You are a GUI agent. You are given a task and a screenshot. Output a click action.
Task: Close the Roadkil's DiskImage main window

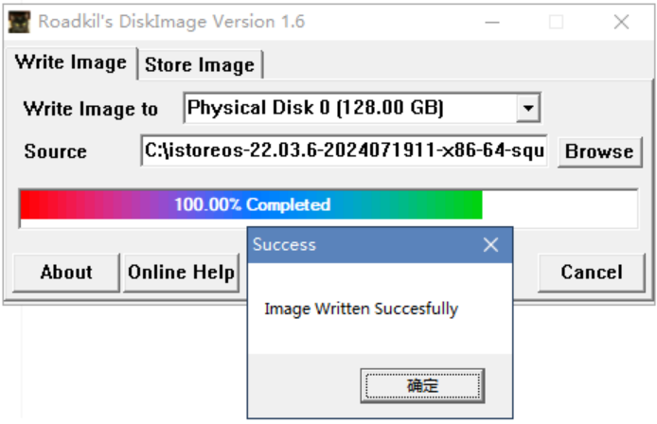(x=621, y=22)
